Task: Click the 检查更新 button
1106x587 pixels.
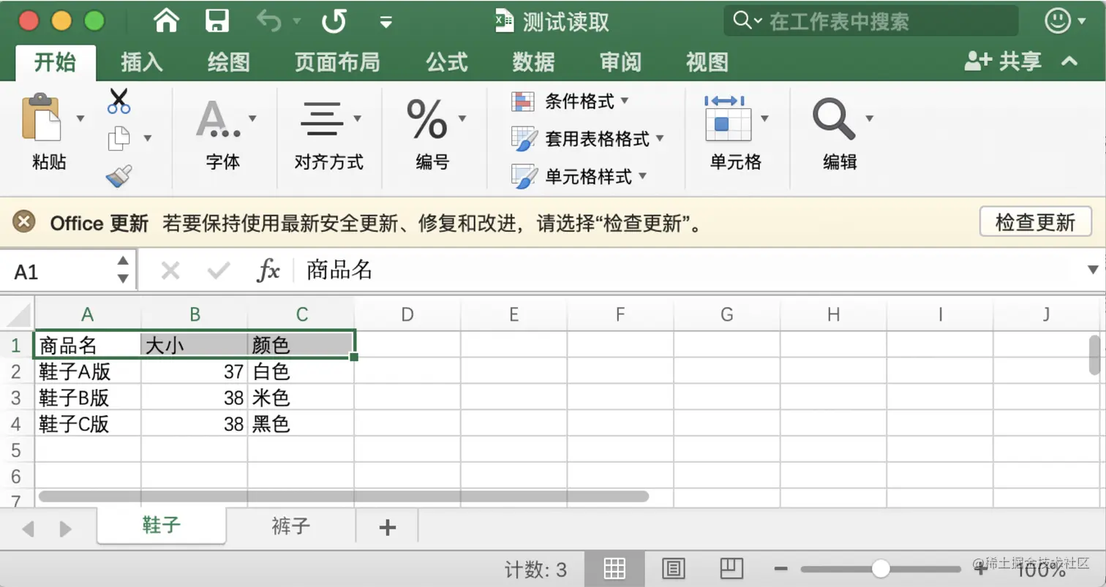Action: (x=1035, y=221)
